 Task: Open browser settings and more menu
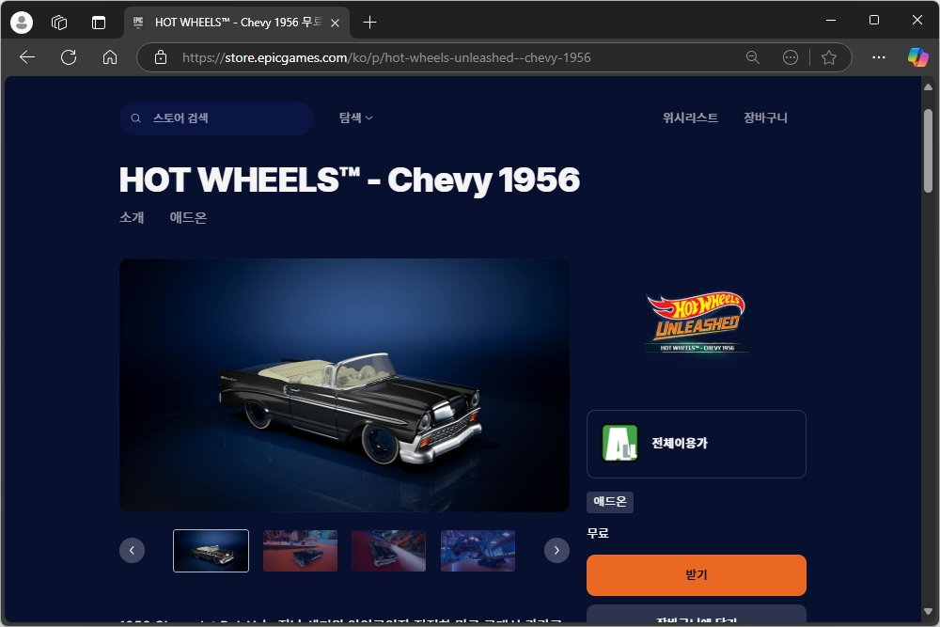tap(879, 57)
